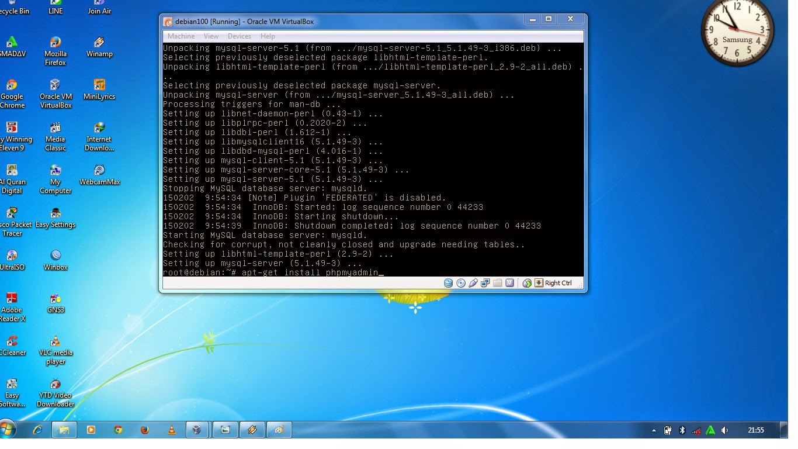The width and height of the screenshot is (798, 449).
Task: Select the Winbox desktop icon
Action: coord(55,260)
